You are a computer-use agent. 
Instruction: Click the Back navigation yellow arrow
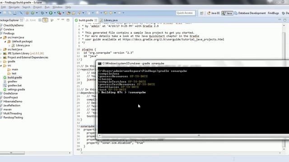click(111, 13)
